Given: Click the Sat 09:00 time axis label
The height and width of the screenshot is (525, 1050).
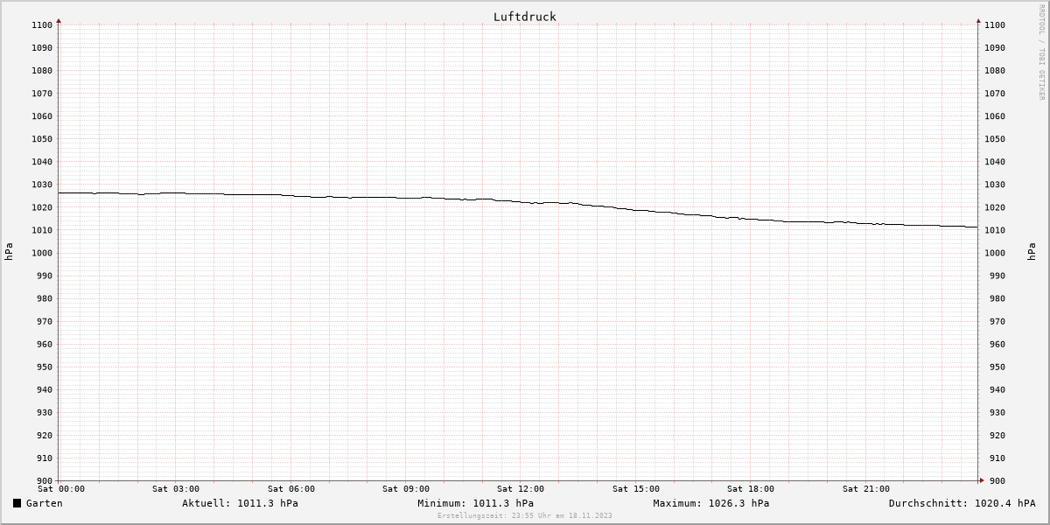Looking at the screenshot, I should [x=406, y=489].
